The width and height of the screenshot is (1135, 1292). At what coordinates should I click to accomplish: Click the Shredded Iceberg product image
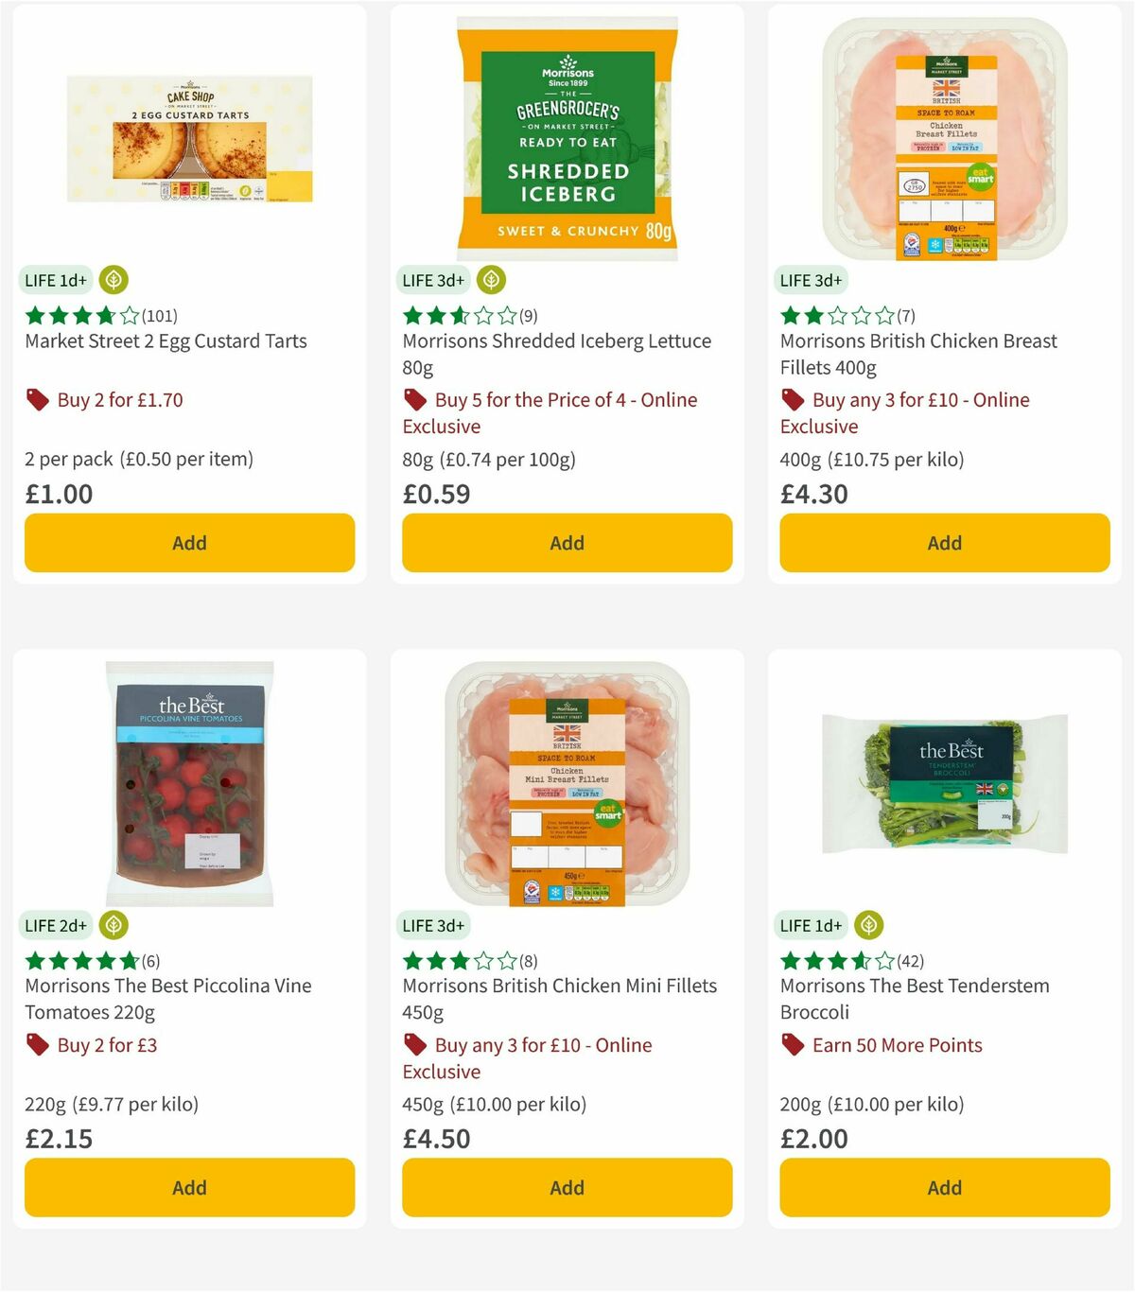pyautogui.click(x=567, y=132)
